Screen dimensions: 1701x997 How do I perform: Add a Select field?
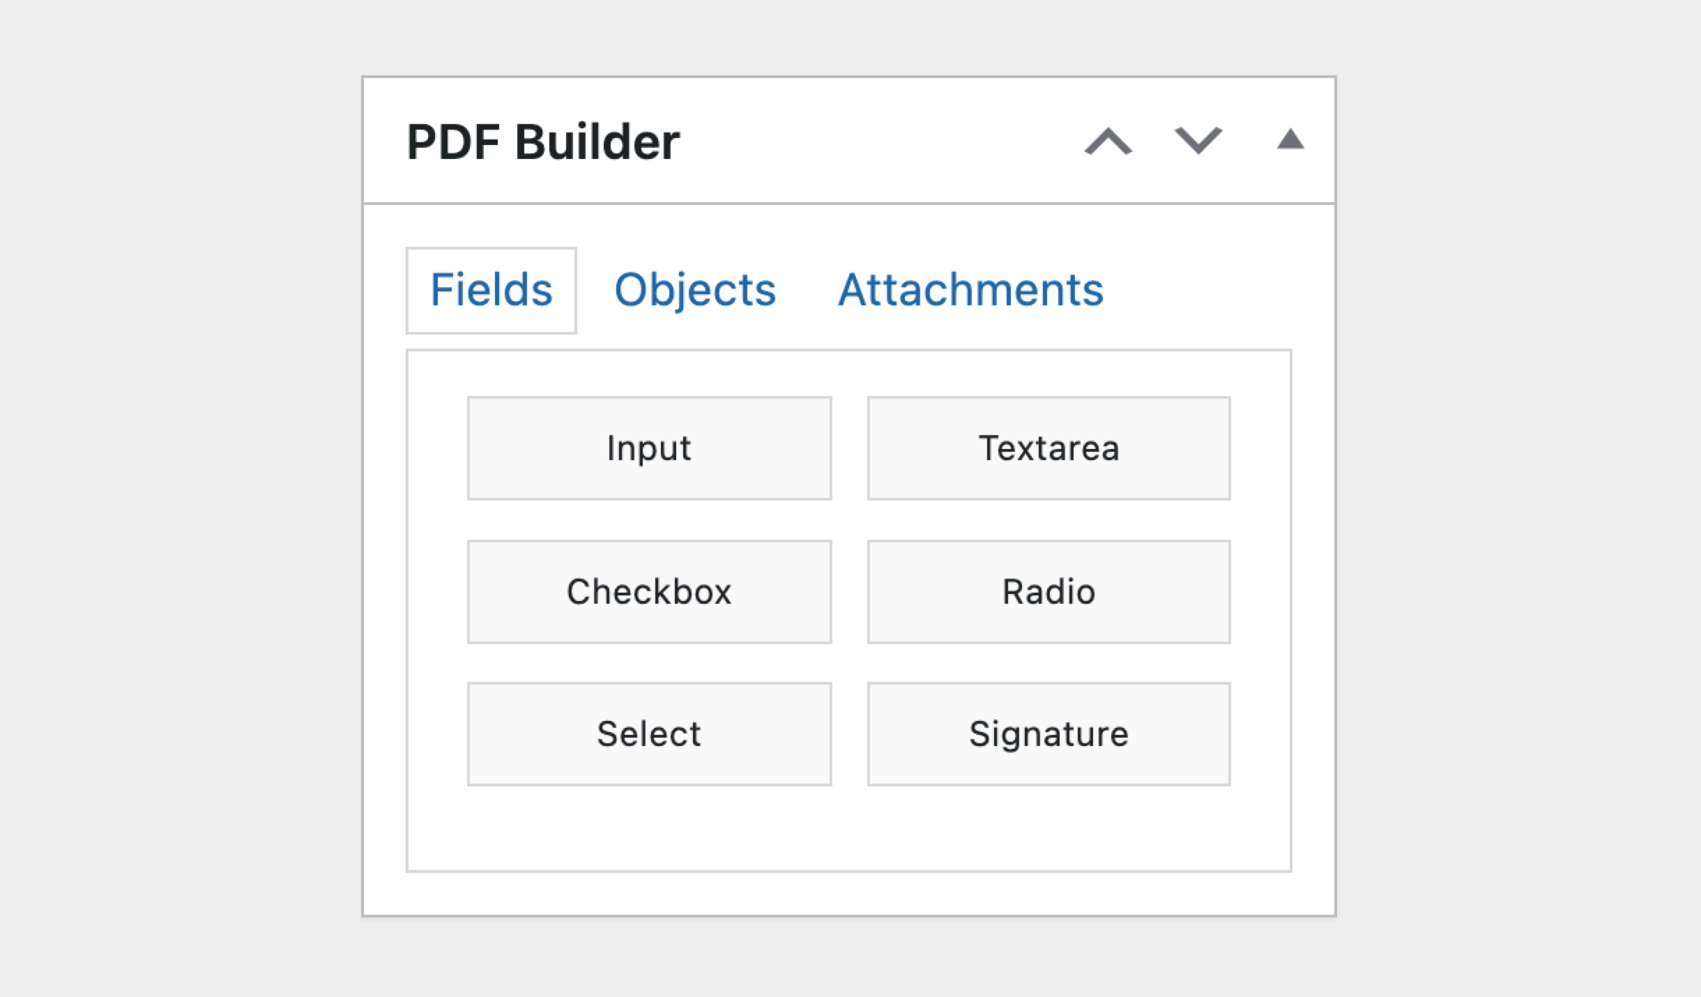tap(649, 734)
